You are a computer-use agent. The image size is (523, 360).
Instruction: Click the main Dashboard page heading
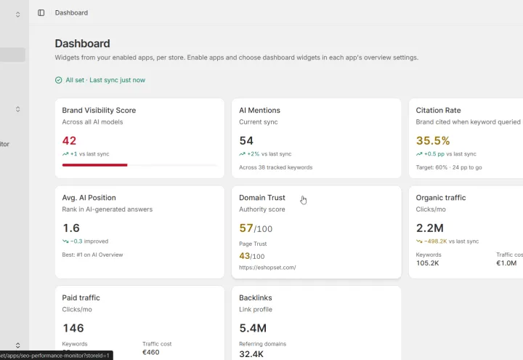pyautogui.click(x=82, y=44)
